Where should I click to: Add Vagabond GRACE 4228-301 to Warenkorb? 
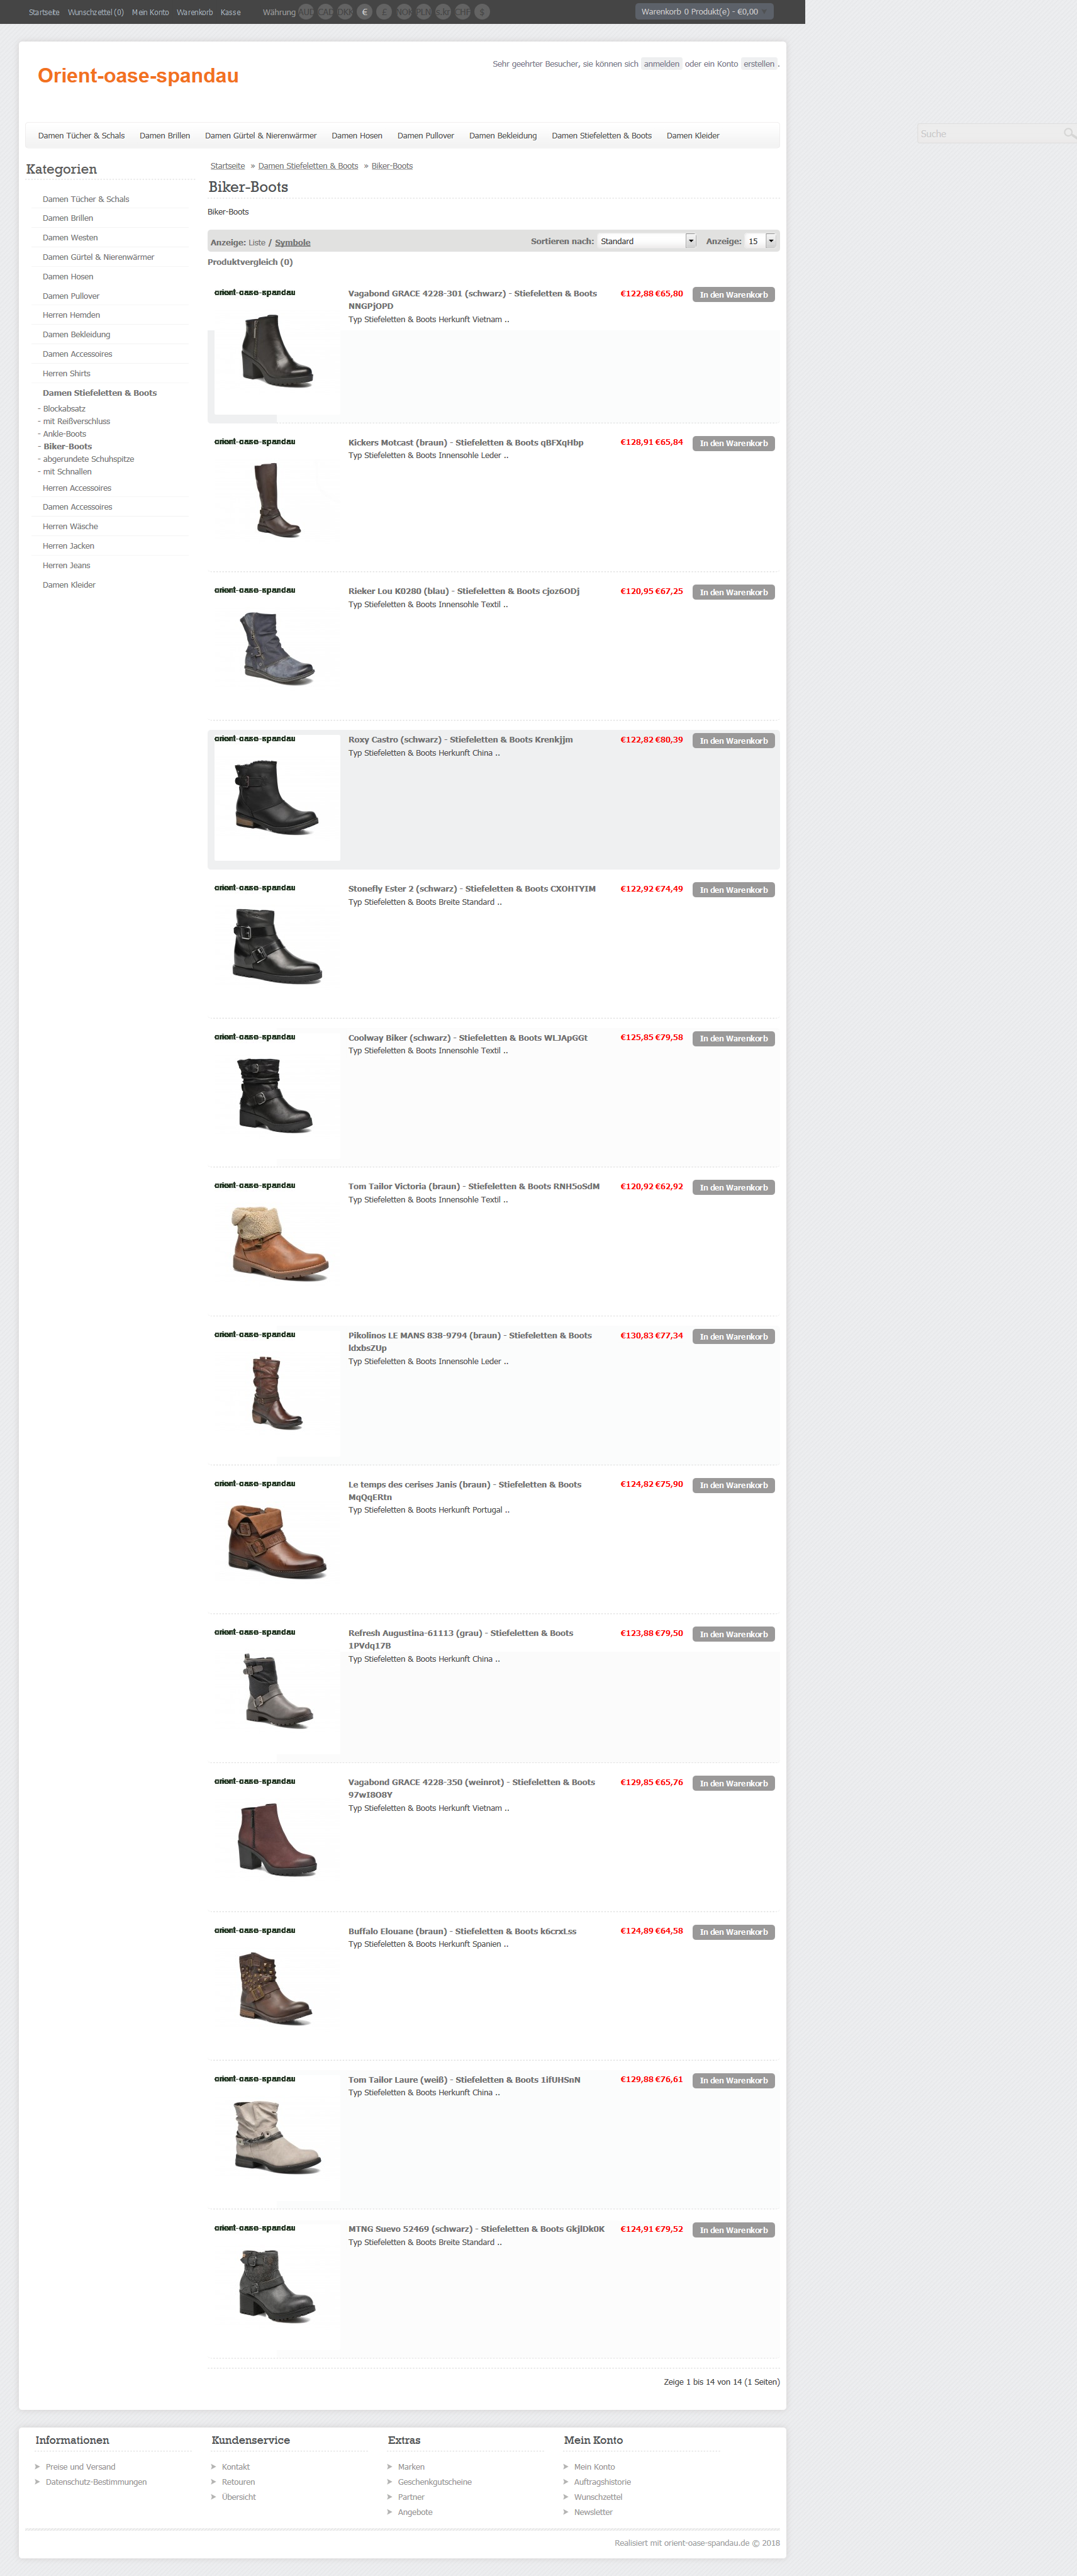[x=733, y=295]
